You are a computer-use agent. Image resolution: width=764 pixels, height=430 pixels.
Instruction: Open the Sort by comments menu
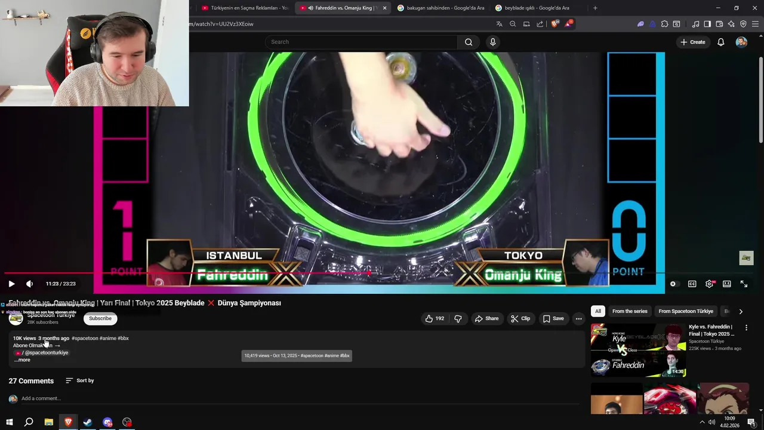(80, 380)
